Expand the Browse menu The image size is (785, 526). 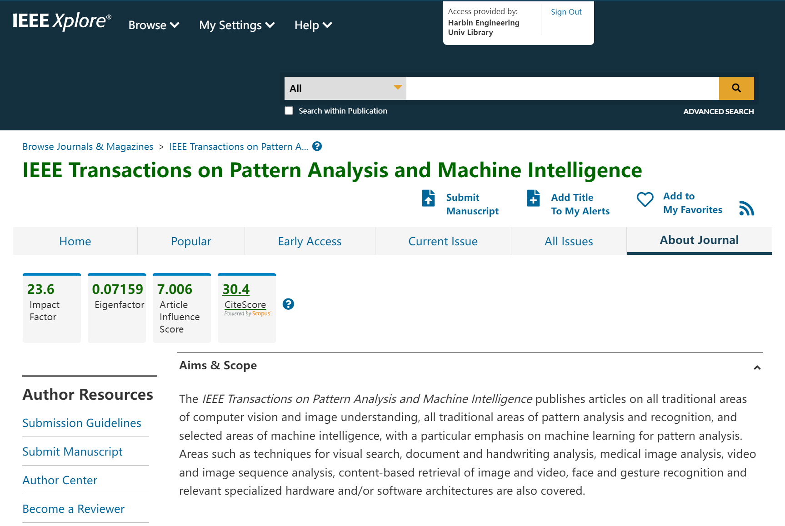pos(154,25)
